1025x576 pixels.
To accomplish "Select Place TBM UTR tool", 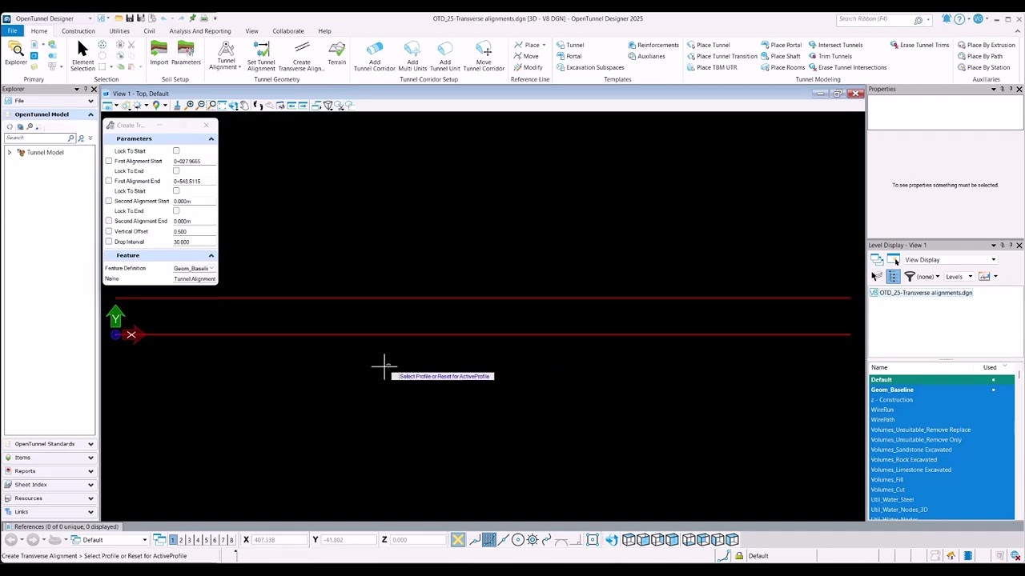I will [x=712, y=67].
